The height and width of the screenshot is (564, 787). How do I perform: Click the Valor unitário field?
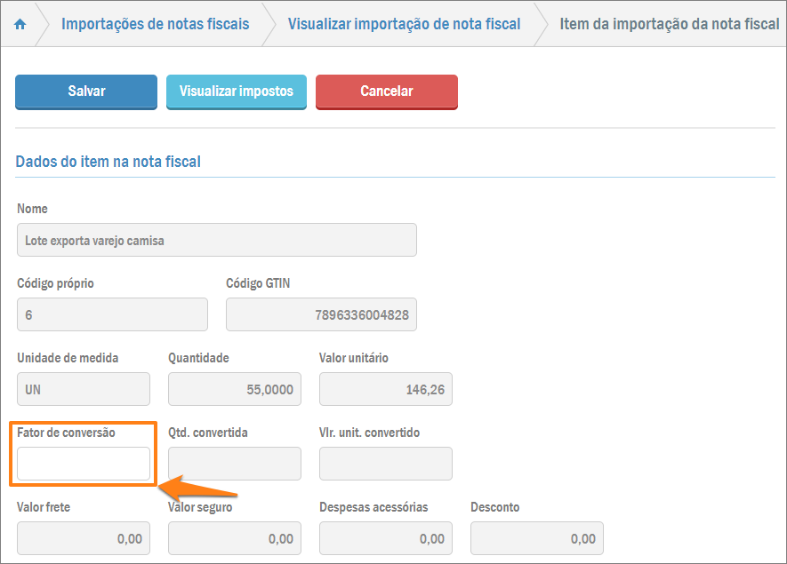(x=386, y=389)
